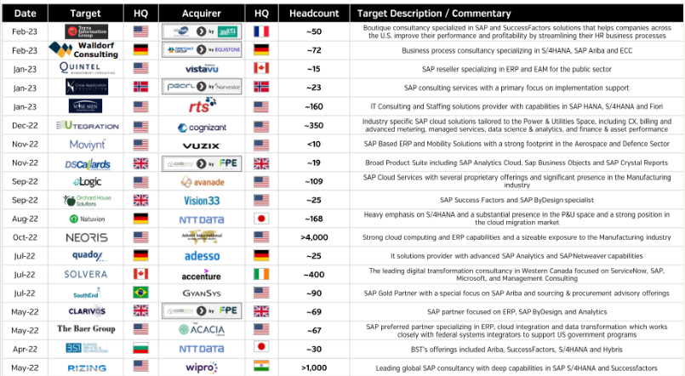Select the Neoris logo

[x=87, y=237]
